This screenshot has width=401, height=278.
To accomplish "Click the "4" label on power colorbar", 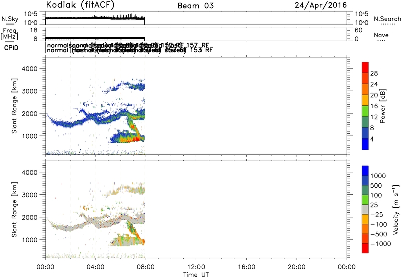I will [372, 139].
